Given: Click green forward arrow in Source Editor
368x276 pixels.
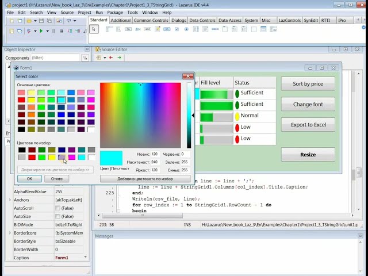Looking at the screenshot, I should 119,57.
